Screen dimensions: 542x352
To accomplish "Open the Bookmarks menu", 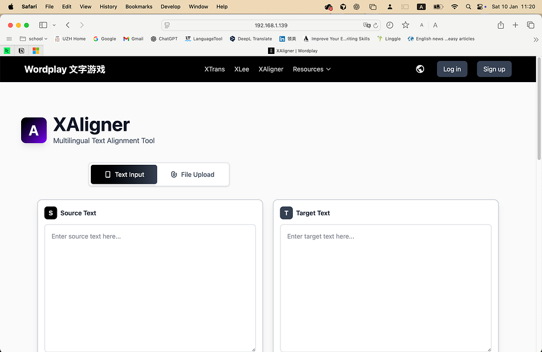I will (138, 6).
